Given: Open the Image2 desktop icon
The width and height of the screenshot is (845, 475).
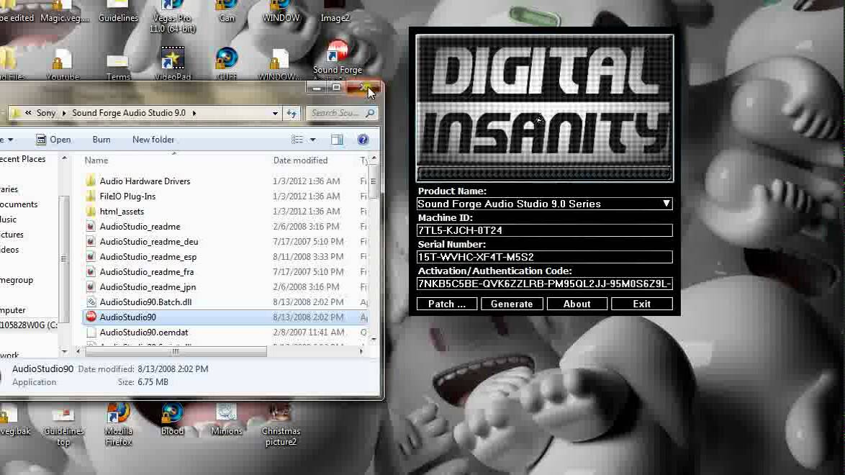Looking at the screenshot, I should tap(335, 12).
